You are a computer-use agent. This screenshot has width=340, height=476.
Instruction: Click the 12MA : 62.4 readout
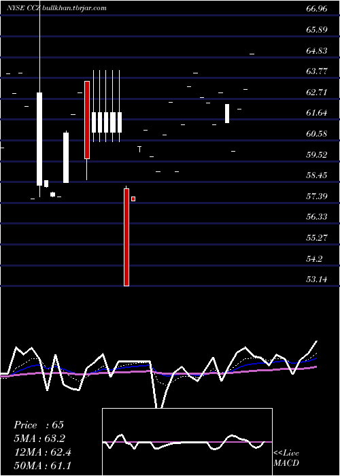pyautogui.click(x=42, y=452)
